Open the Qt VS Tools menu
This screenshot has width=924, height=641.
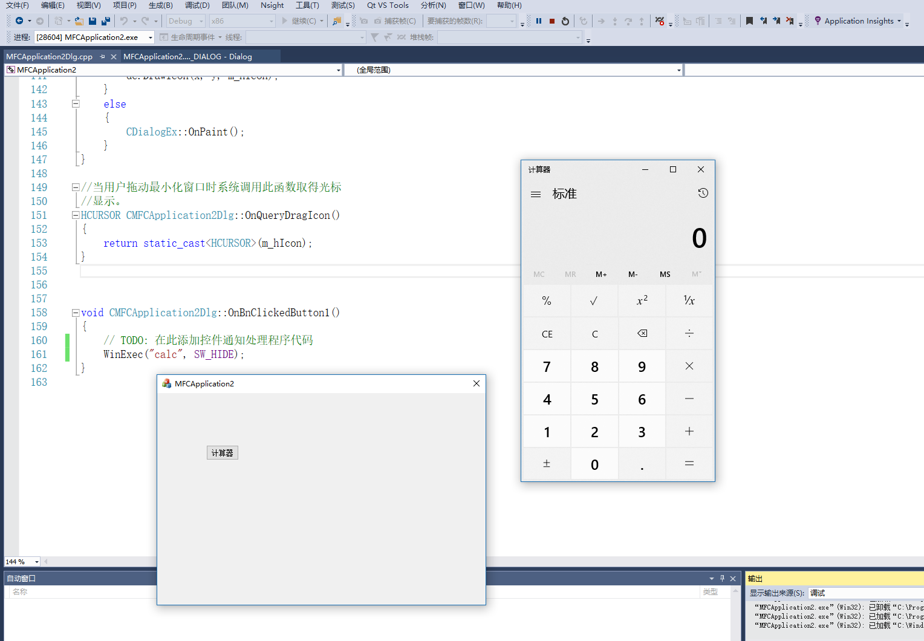388,5
